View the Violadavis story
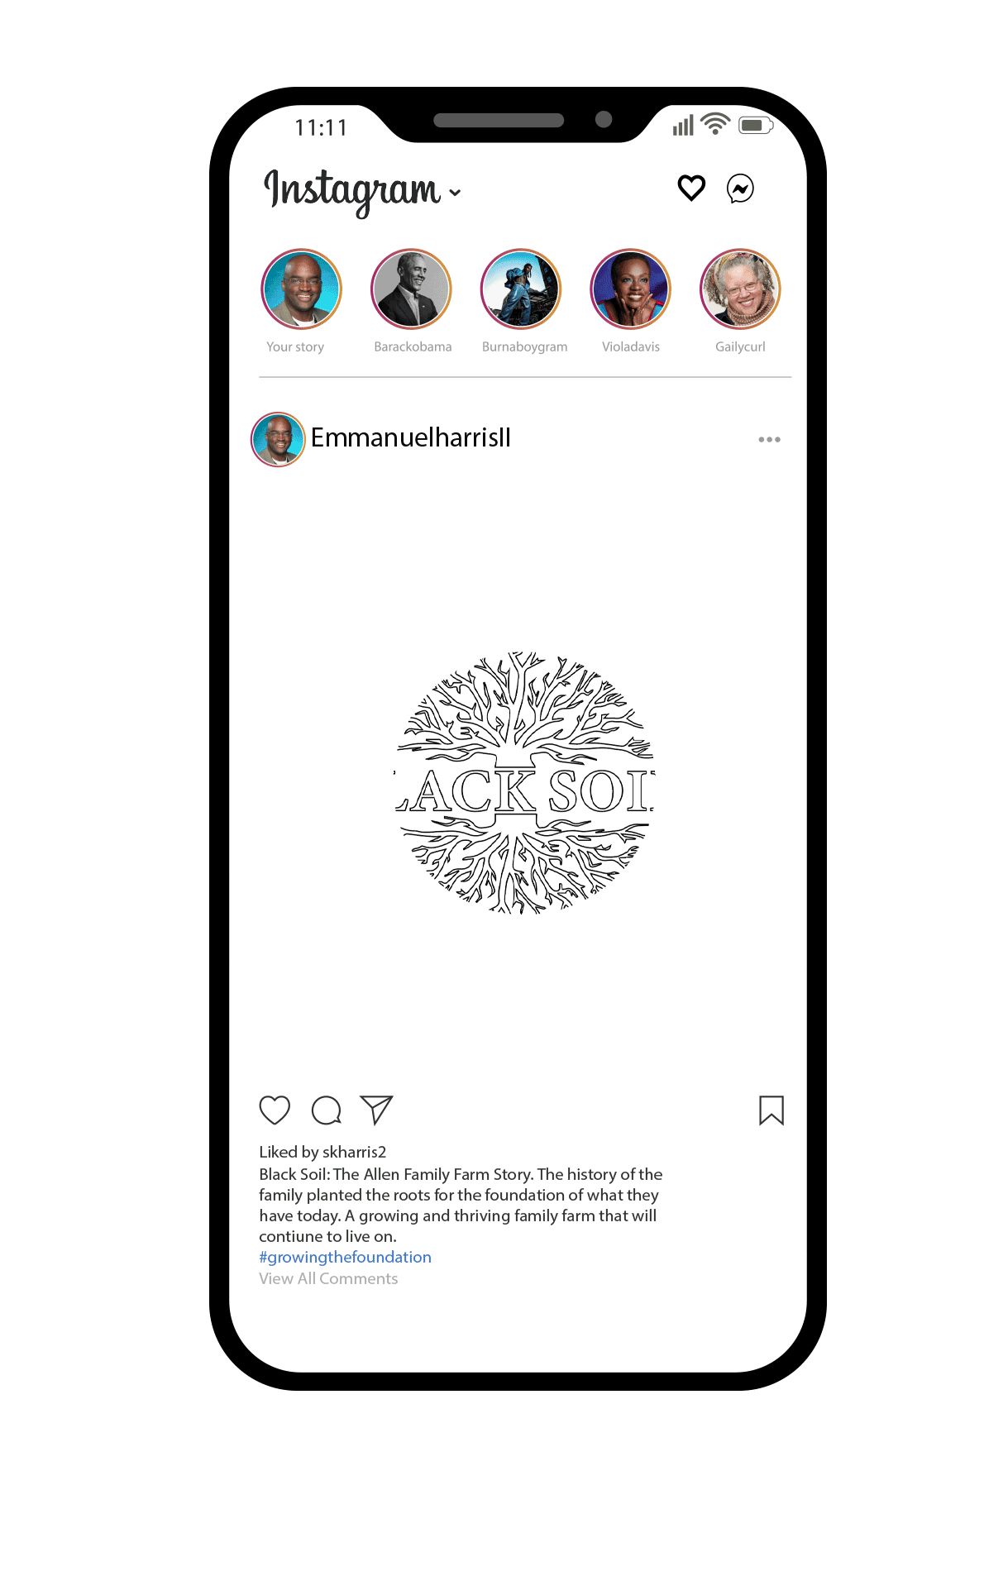The height and width of the screenshot is (1595, 984). point(630,289)
